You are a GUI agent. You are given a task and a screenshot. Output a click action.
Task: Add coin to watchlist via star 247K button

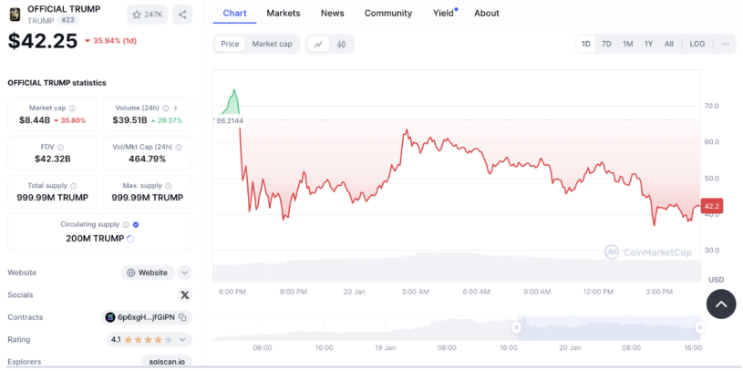pyautogui.click(x=147, y=15)
